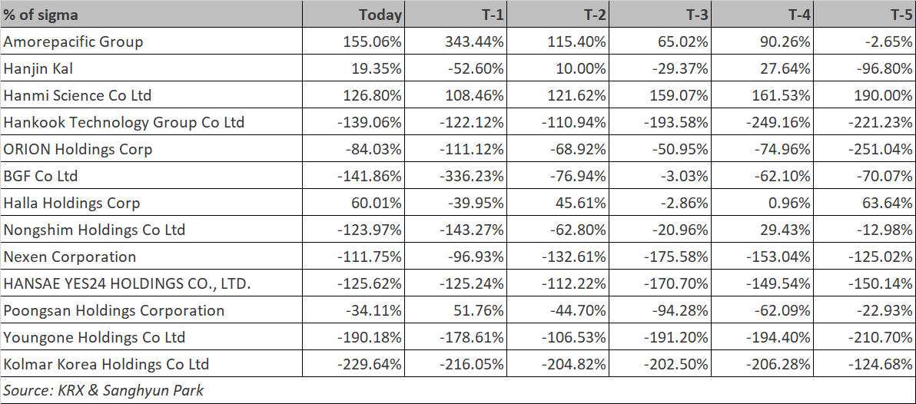
Task: Select the '% of sigma' header cell
Action: (x=151, y=14)
